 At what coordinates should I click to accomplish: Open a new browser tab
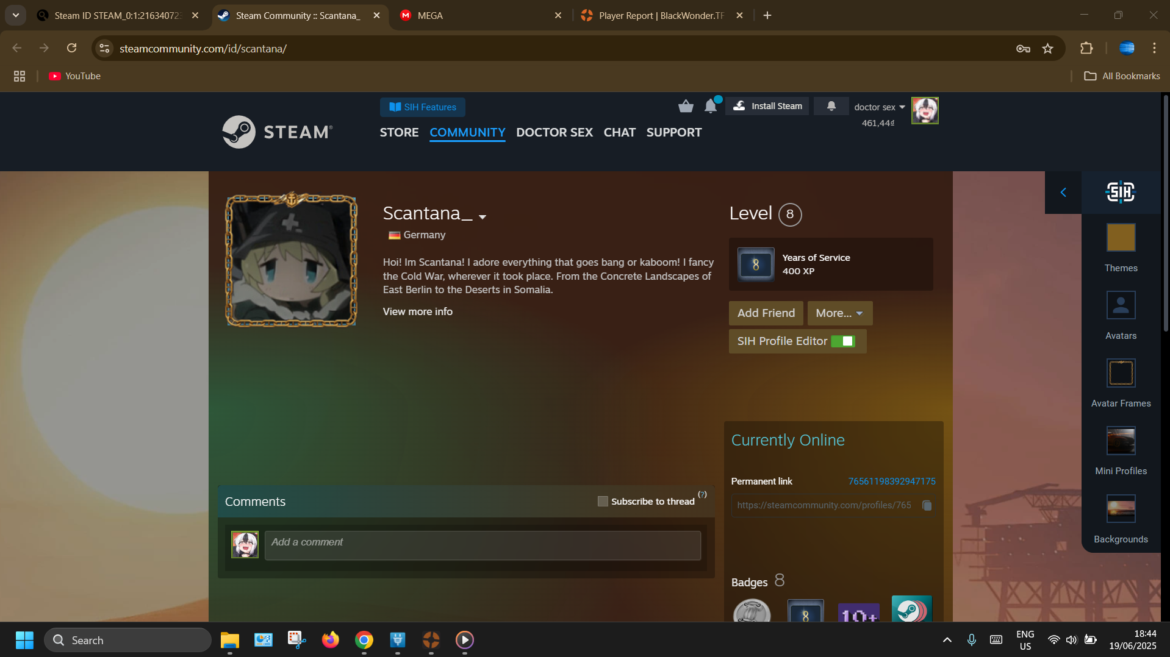(x=767, y=15)
